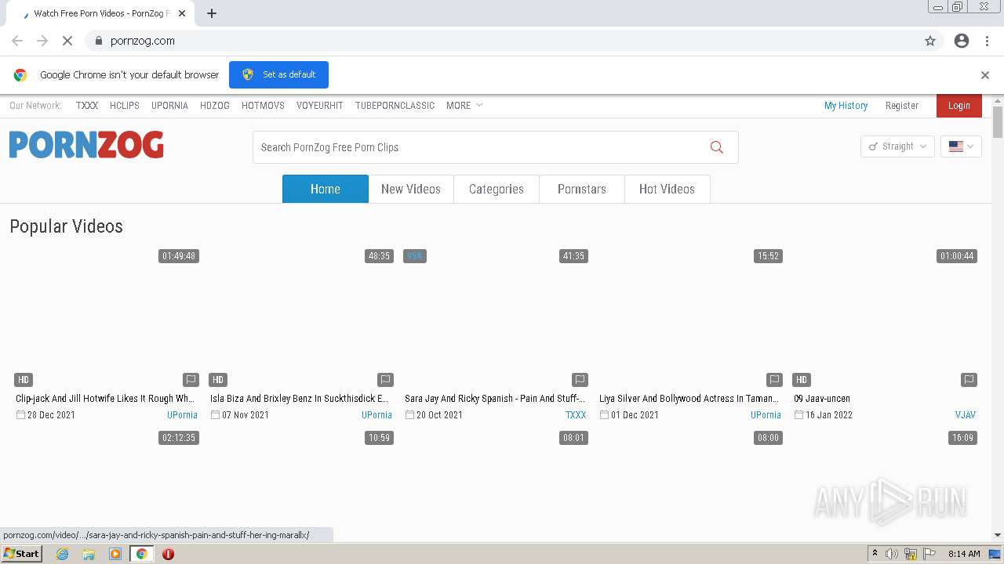The width and height of the screenshot is (1004, 564).
Task: Open the Chrome profile menu
Action: click(x=962, y=41)
